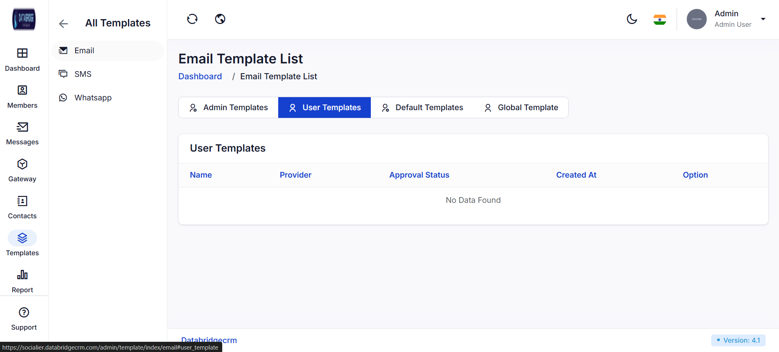Click the globe icon in top bar
779x352 pixels.
click(x=220, y=19)
